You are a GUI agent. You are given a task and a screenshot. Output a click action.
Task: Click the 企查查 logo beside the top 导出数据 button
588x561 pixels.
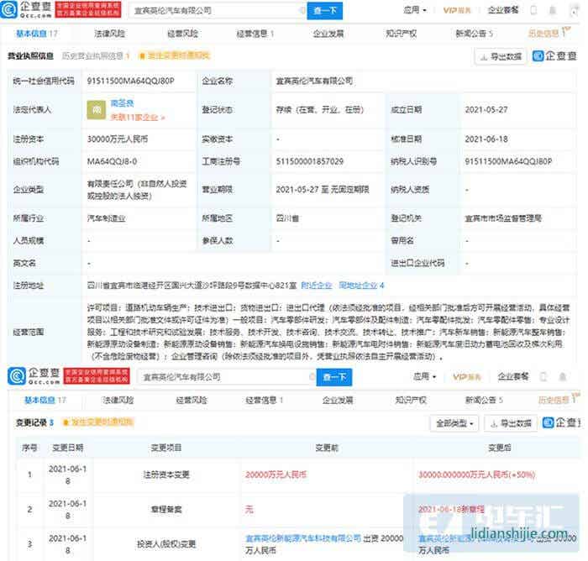click(x=557, y=57)
